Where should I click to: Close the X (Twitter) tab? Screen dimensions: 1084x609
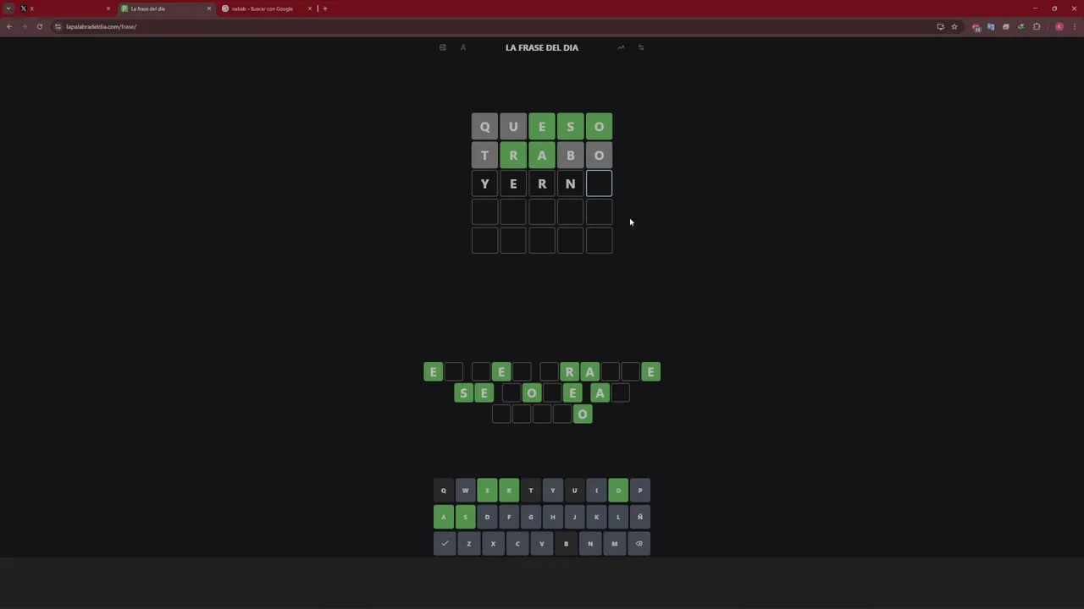coord(108,8)
